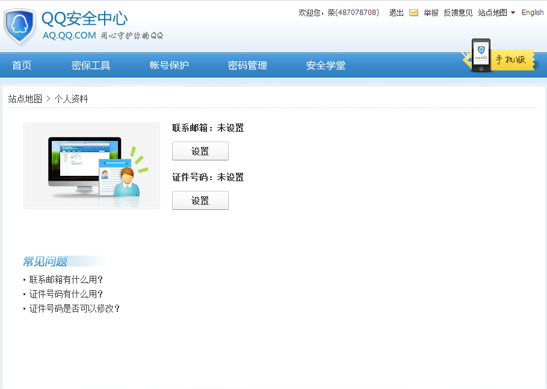The height and width of the screenshot is (389, 547).
Task: Click the mobile phone 手机版 banner icon
Action: (x=499, y=56)
